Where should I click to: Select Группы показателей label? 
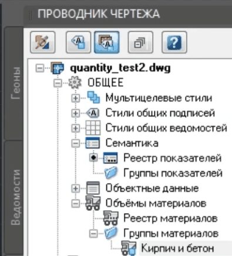(x=173, y=173)
